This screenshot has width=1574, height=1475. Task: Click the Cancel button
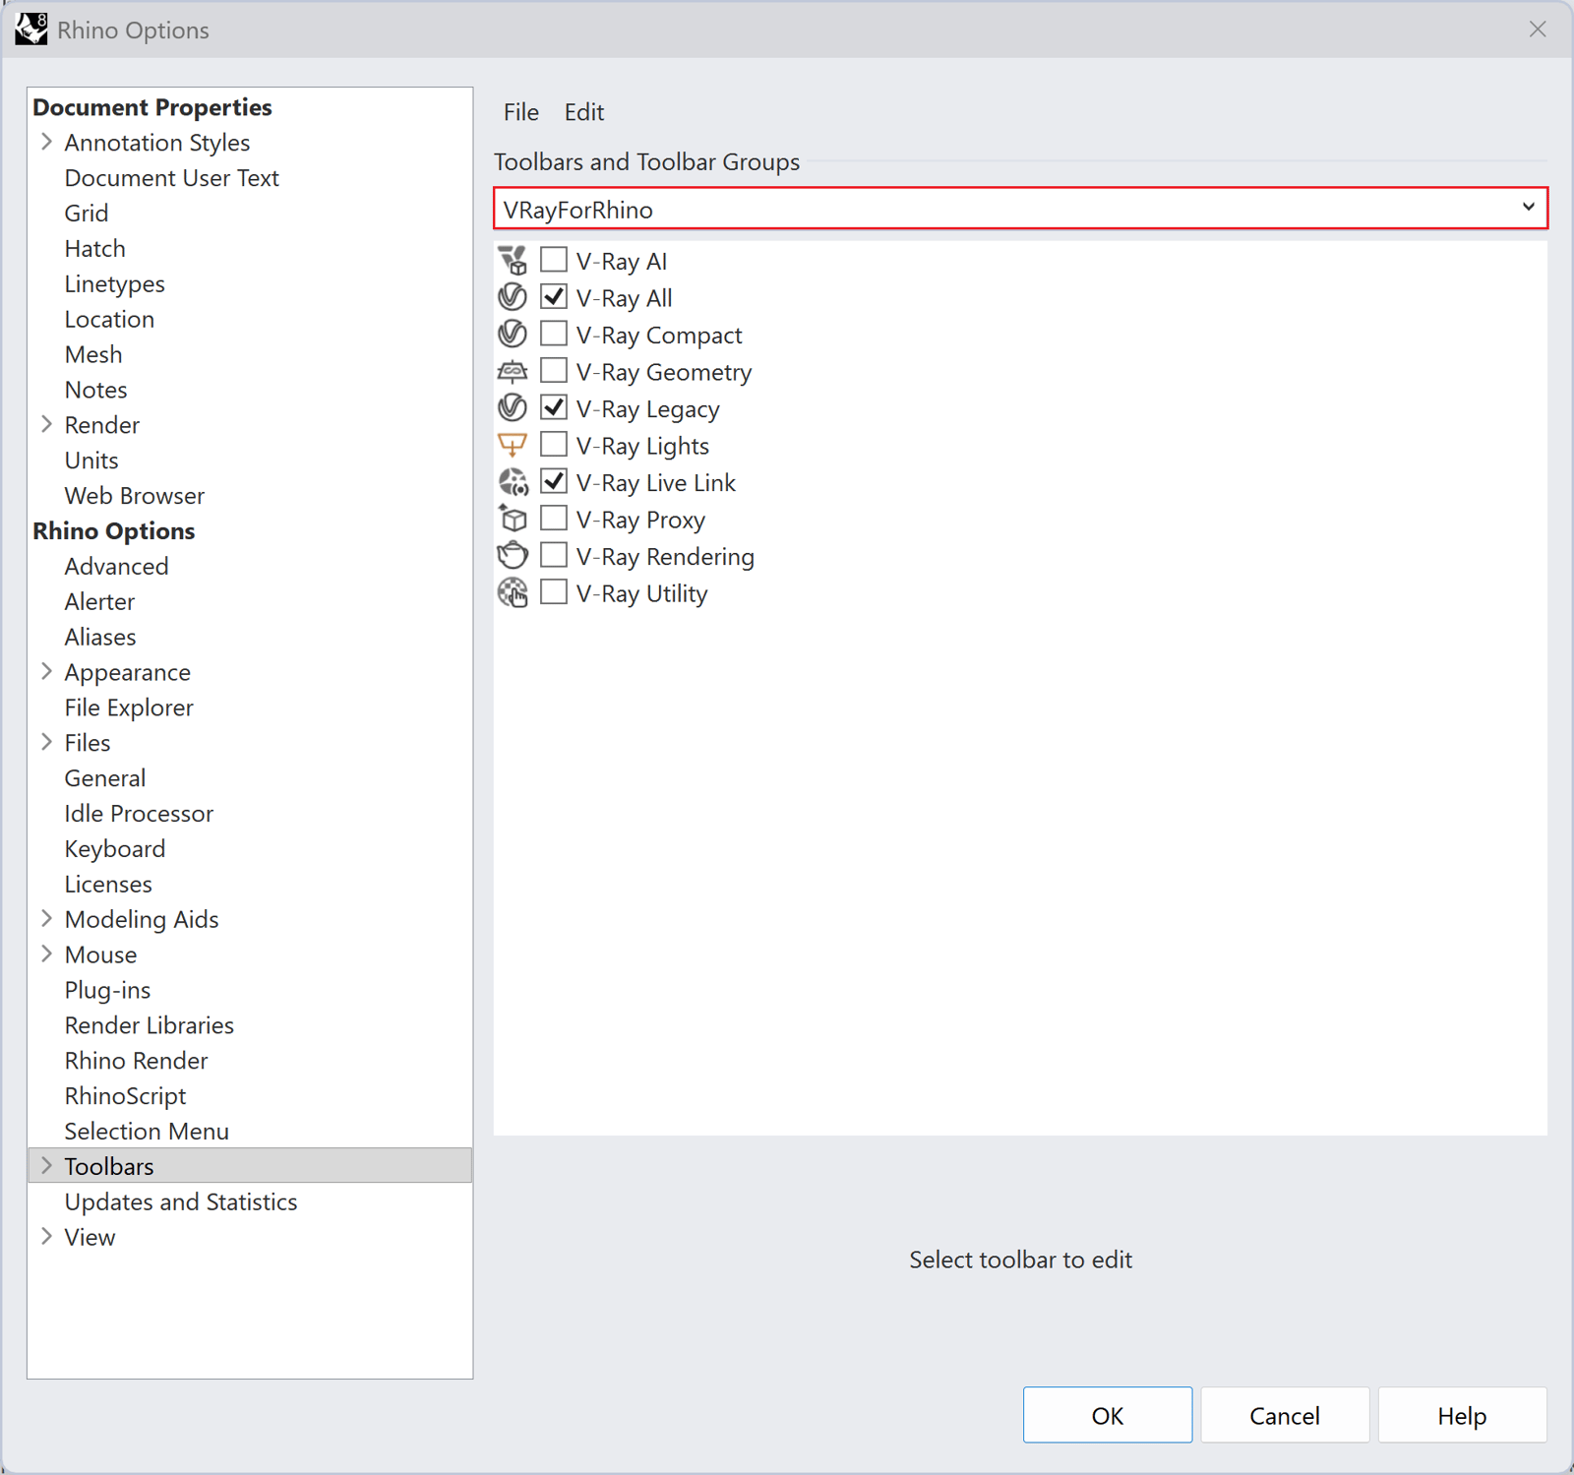(1285, 1415)
